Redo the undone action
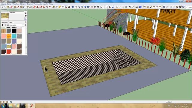Image resolution: width=192 pixels, height=108 pixels. click(x=133, y=7)
